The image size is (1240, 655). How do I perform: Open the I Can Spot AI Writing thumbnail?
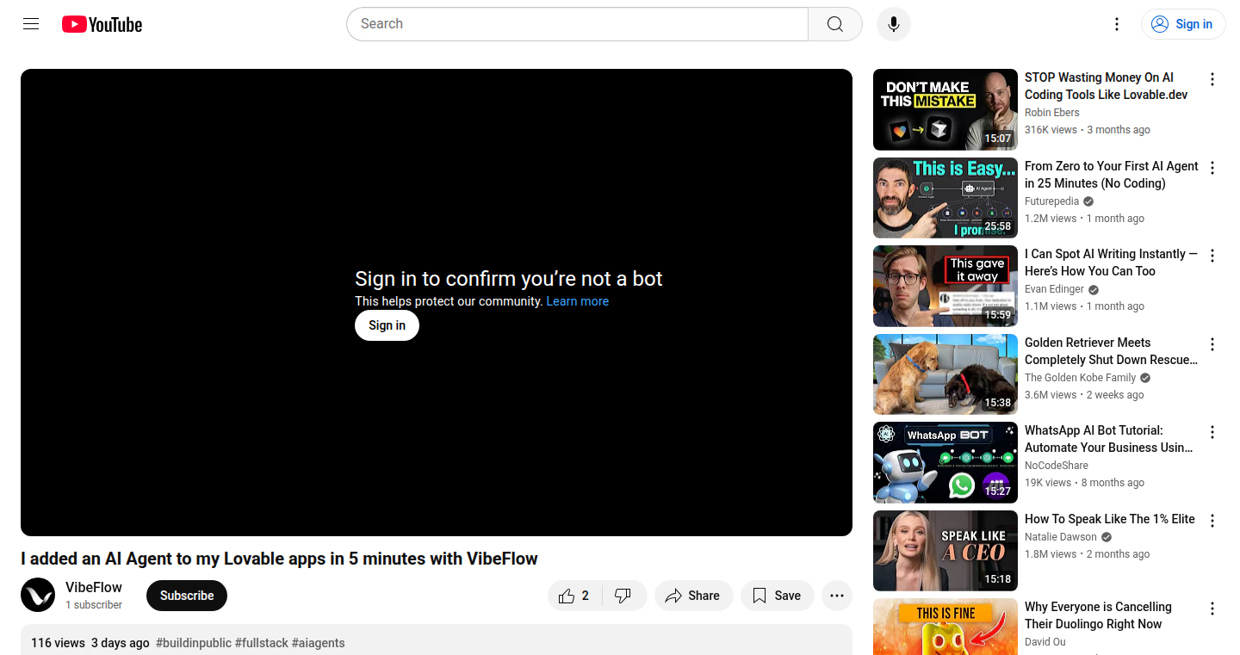pyautogui.click(x=945, y=287)
